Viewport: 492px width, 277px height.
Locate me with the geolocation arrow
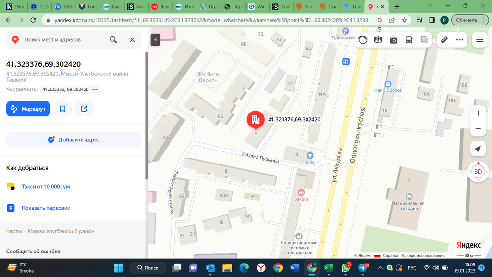click(x=478, y=149)
